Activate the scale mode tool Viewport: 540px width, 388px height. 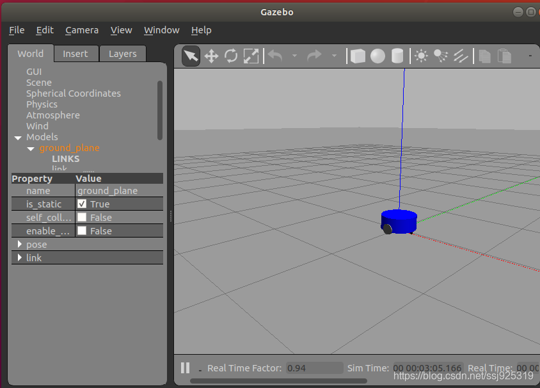[251, 56]
